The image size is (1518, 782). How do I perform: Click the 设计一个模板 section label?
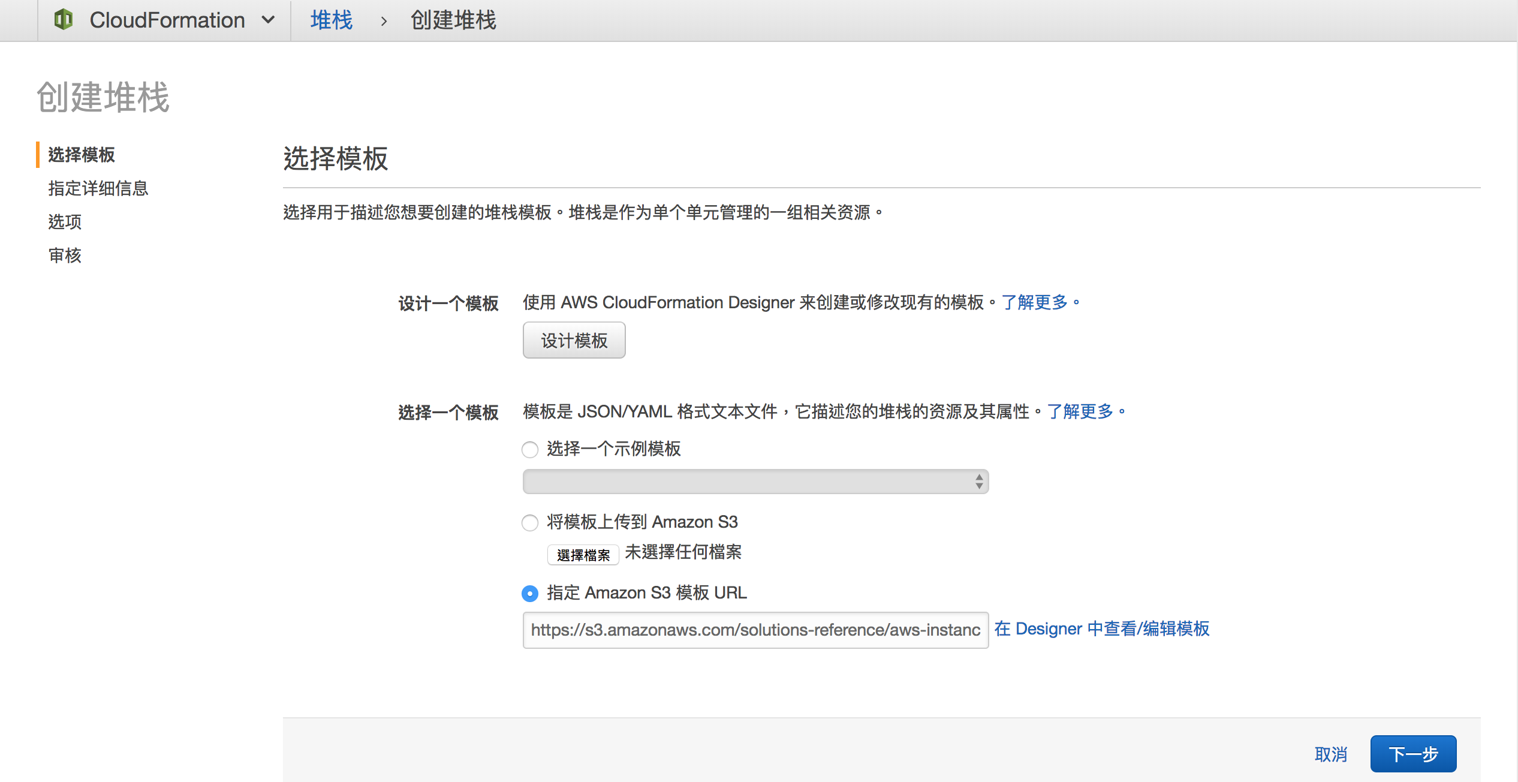coord(448,303)
